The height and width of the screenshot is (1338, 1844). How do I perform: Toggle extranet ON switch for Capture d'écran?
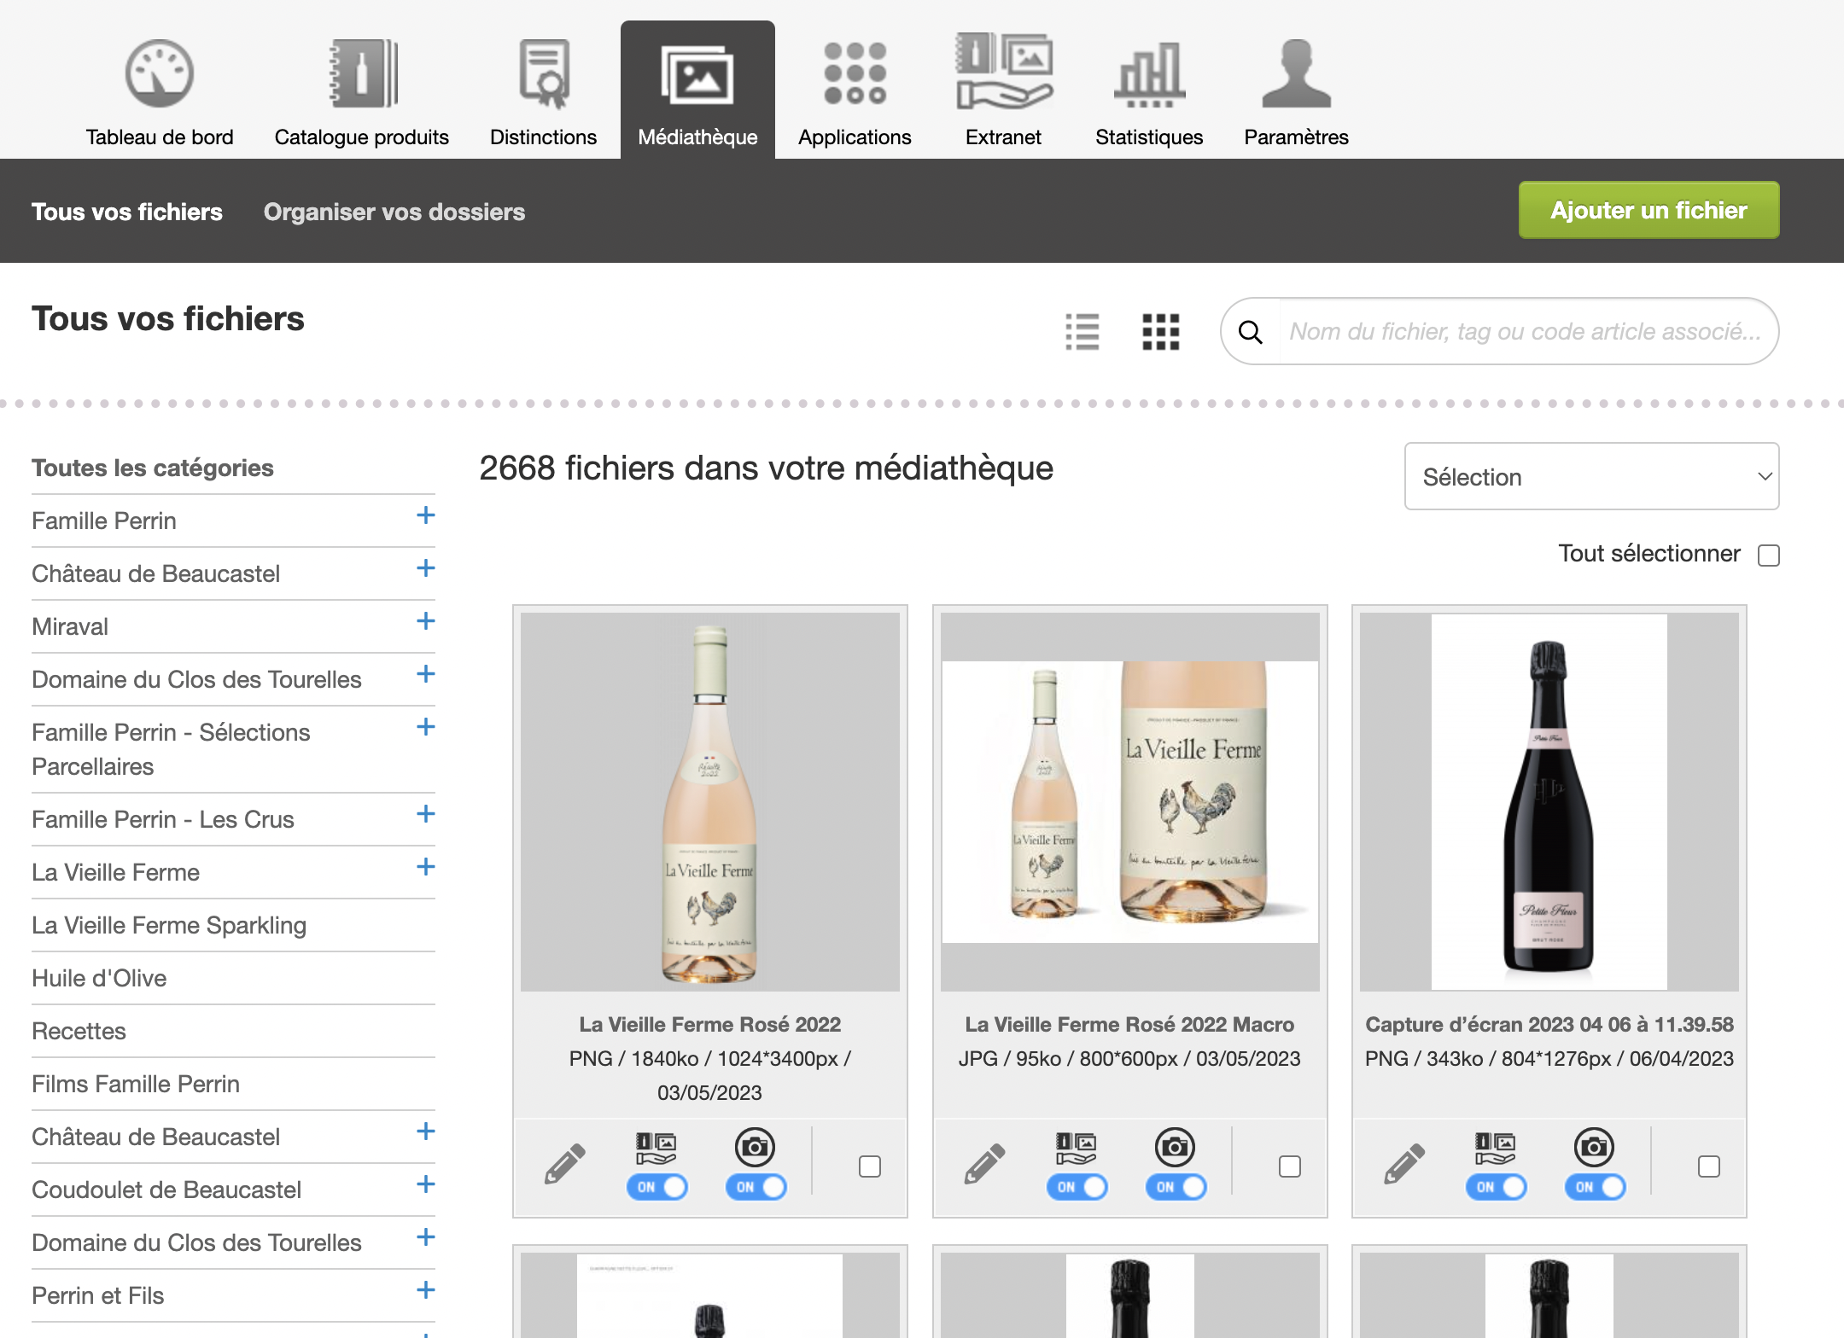pyautogui.click(x=1497, y=1187)
